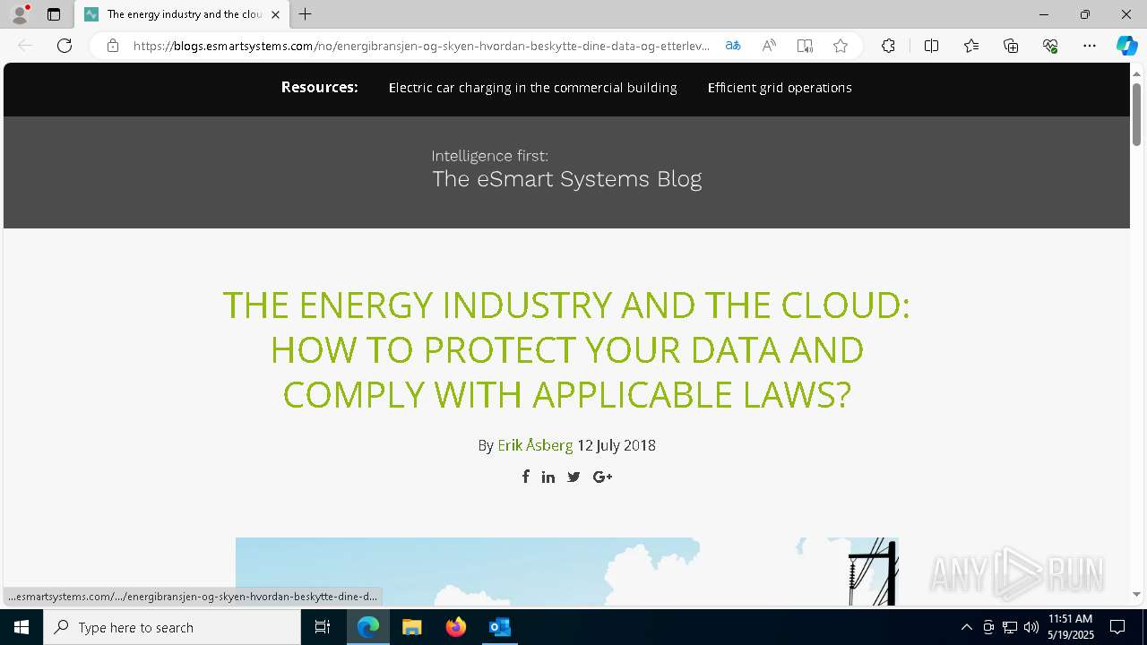1147x645 pixels.
Task: Click the article header image
Action: tap(566, 572)
